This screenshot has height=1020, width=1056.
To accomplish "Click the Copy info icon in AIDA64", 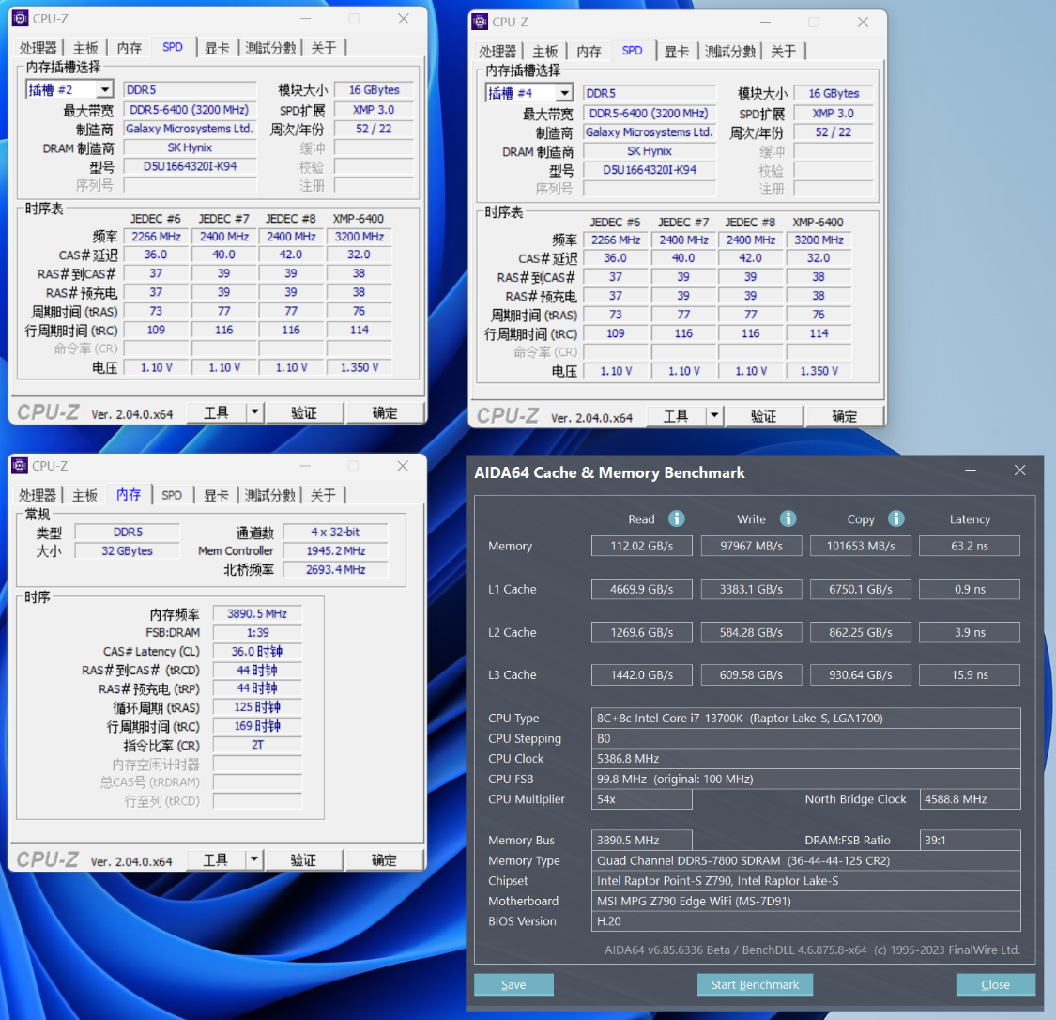I will (x=895, y=518).
